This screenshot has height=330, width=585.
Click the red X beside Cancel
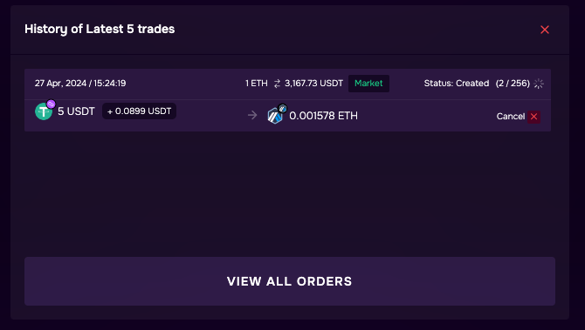pyautogui.click(x=533, y=117)
